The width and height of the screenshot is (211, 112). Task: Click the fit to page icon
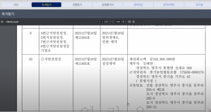pyautogui.click(x=129, y=22)
